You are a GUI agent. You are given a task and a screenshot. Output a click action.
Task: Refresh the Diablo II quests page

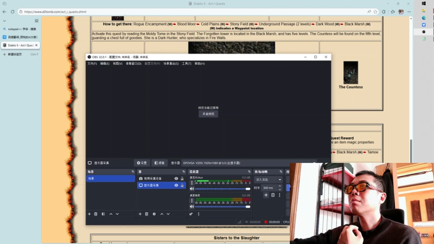coord(12,11)
